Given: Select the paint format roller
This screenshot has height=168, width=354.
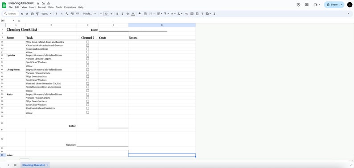Looking at the screenshot, I should point(37,14).
